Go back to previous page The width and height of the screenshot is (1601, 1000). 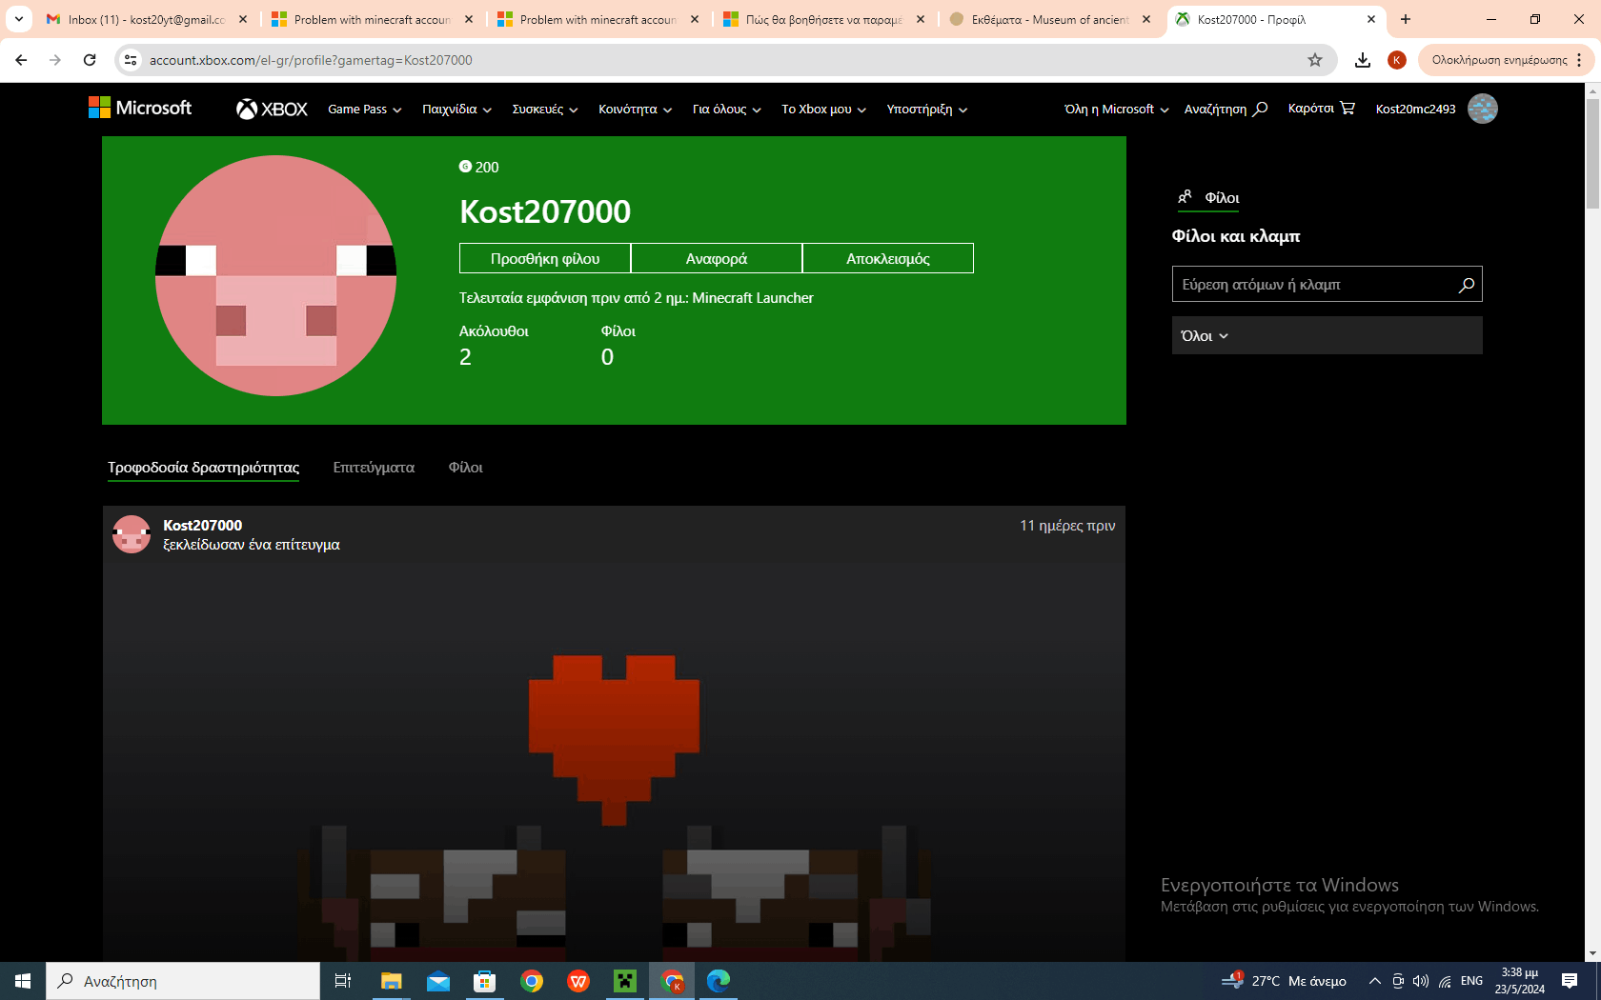21,60
